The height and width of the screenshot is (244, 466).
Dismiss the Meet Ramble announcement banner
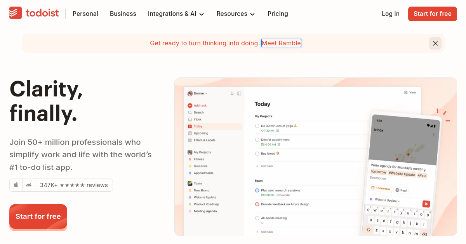tap(435, 43)
